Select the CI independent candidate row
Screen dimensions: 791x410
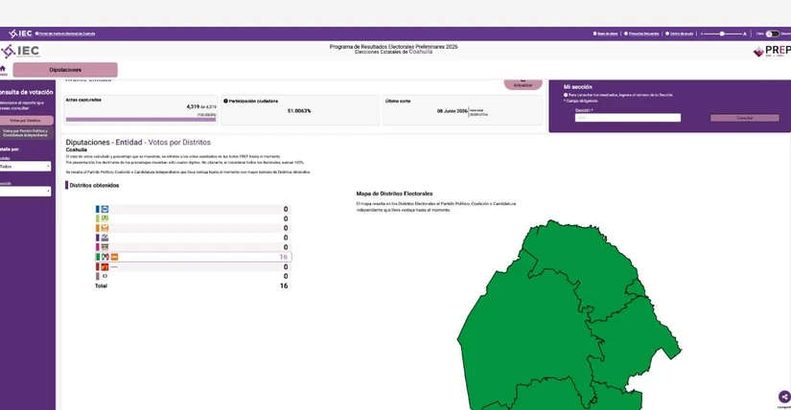[x=194, y=276]
